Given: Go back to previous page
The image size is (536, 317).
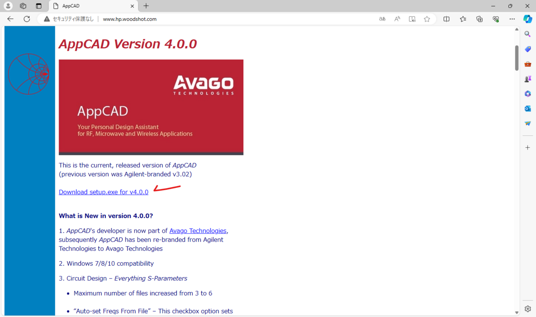Looking at the screenshot, I should click(x=11, y=19).
